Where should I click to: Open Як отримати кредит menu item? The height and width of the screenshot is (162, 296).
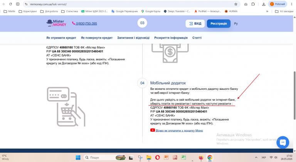pos(61,38)
